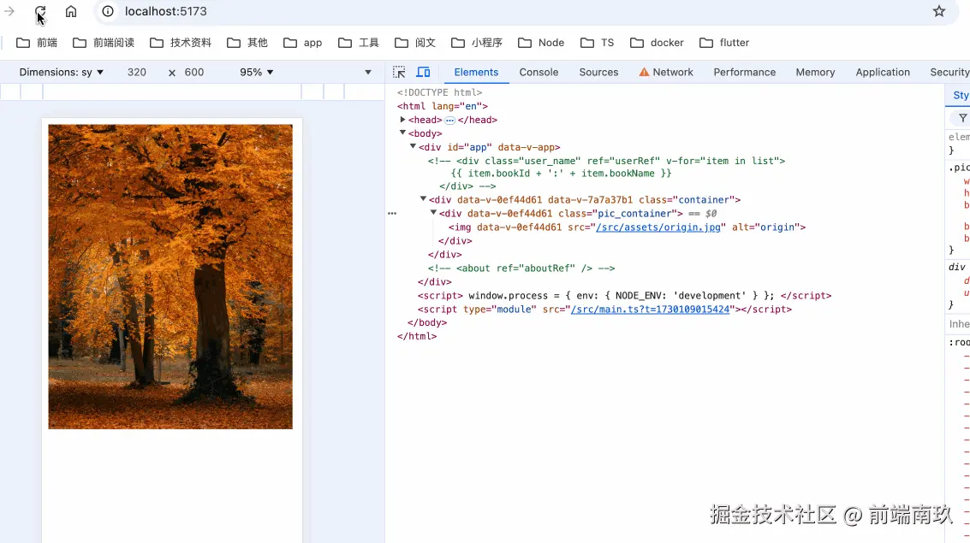Viewport: 970px width, 543px height.
Task: Select the closing </html> tag line
Action: click(x=417, y=336)
